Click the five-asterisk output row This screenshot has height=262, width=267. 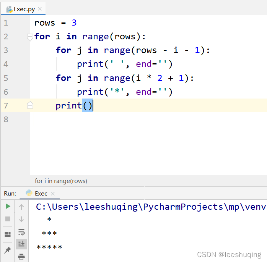click(49, 247)
